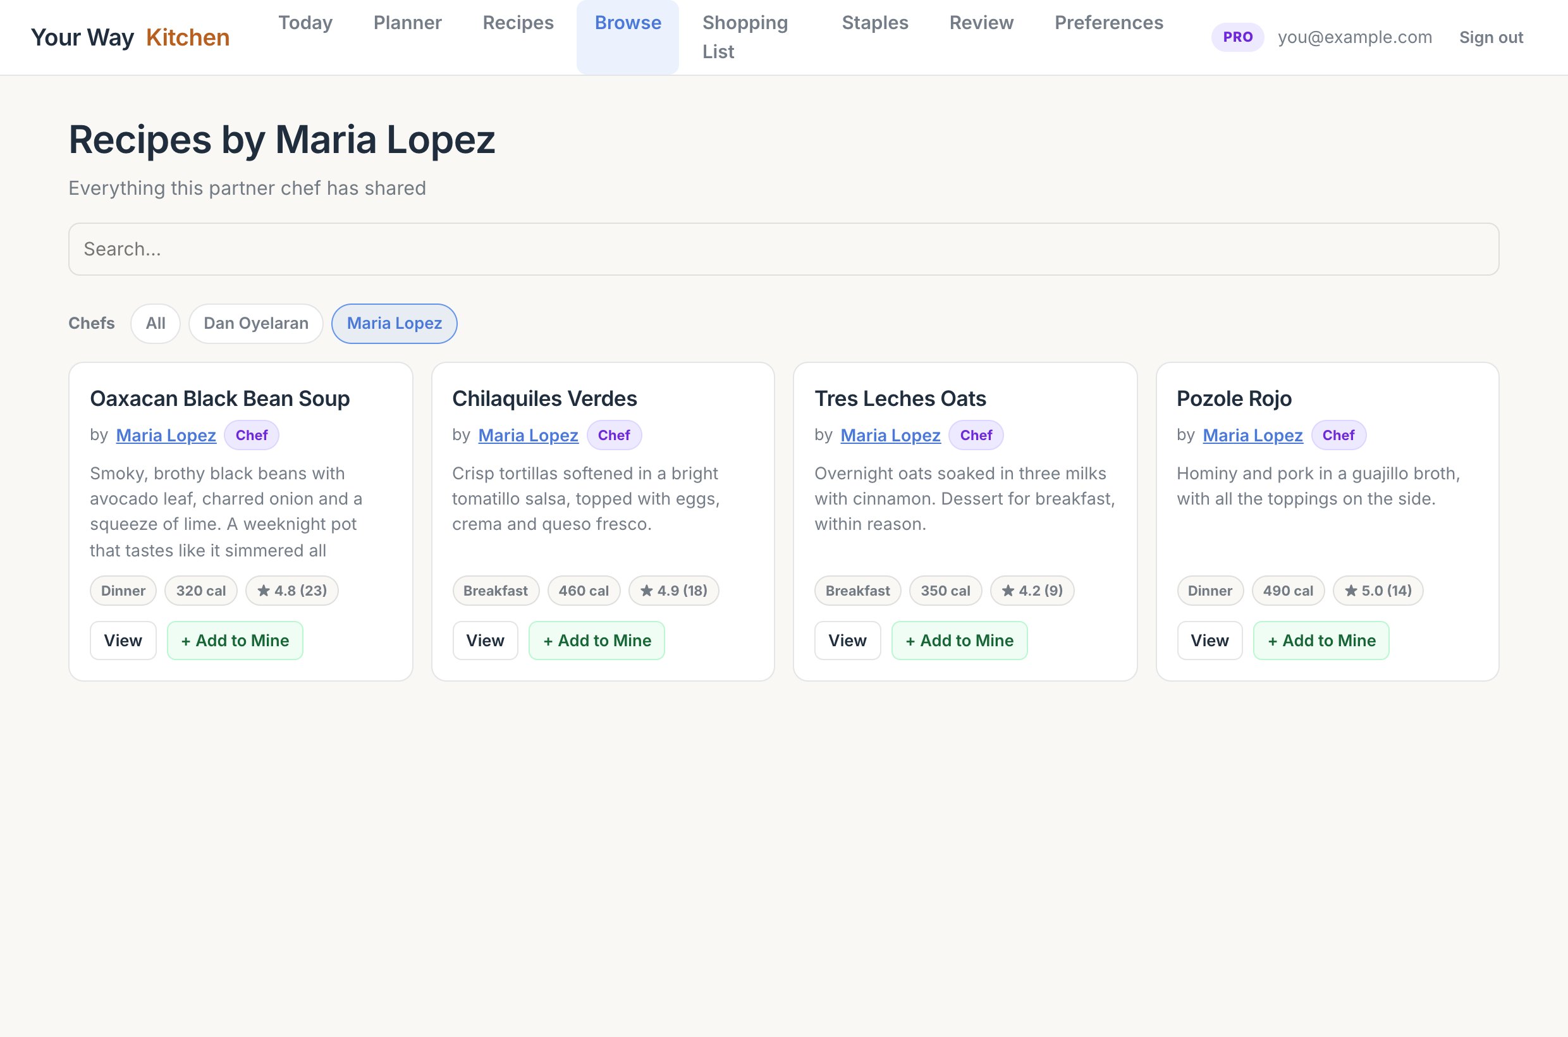
Task: Add Tres Leches Oats to Mine
Action: 959,640
